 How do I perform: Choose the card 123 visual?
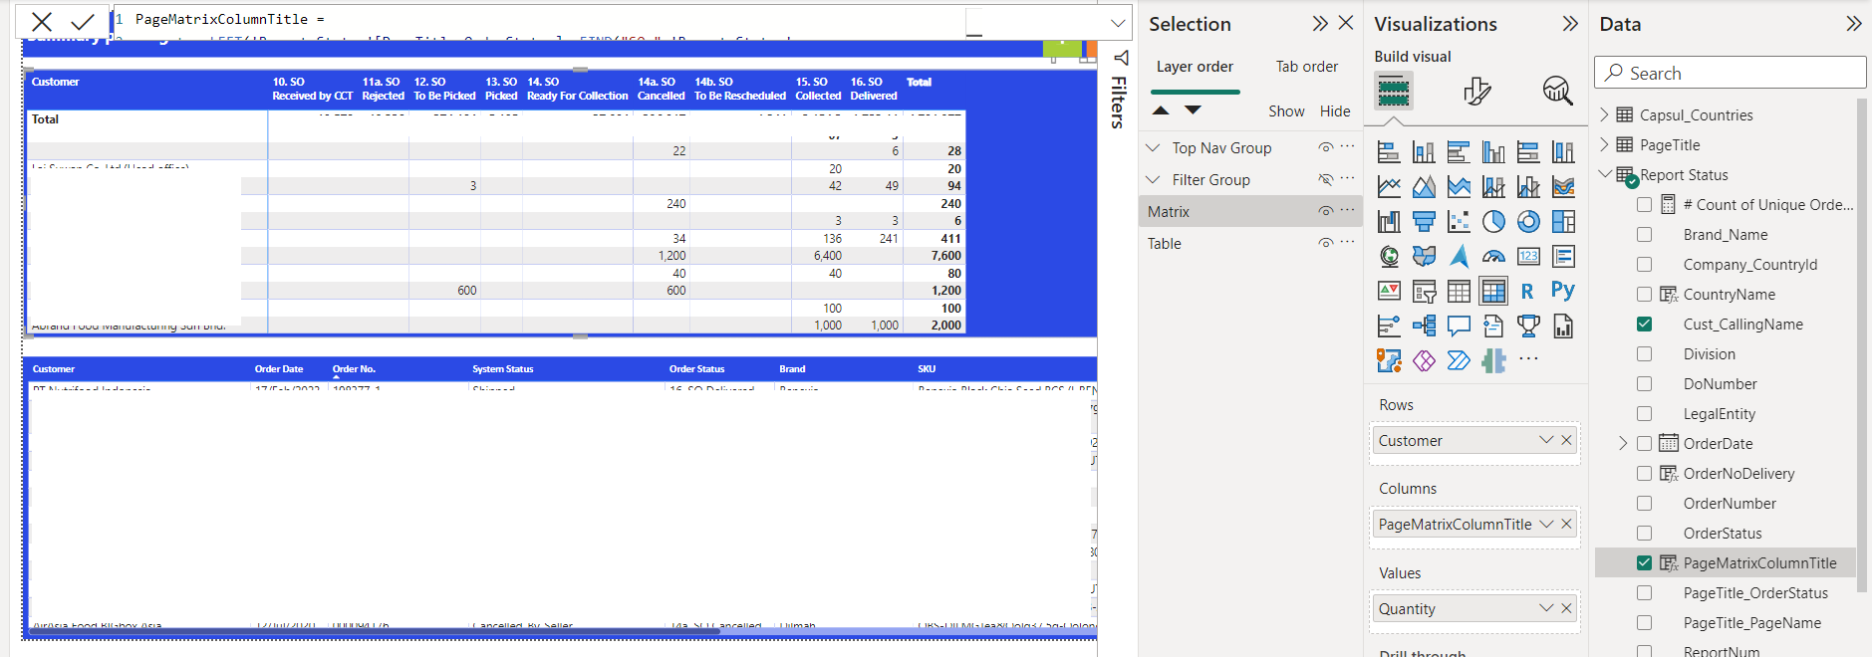tap(1528, 256)
